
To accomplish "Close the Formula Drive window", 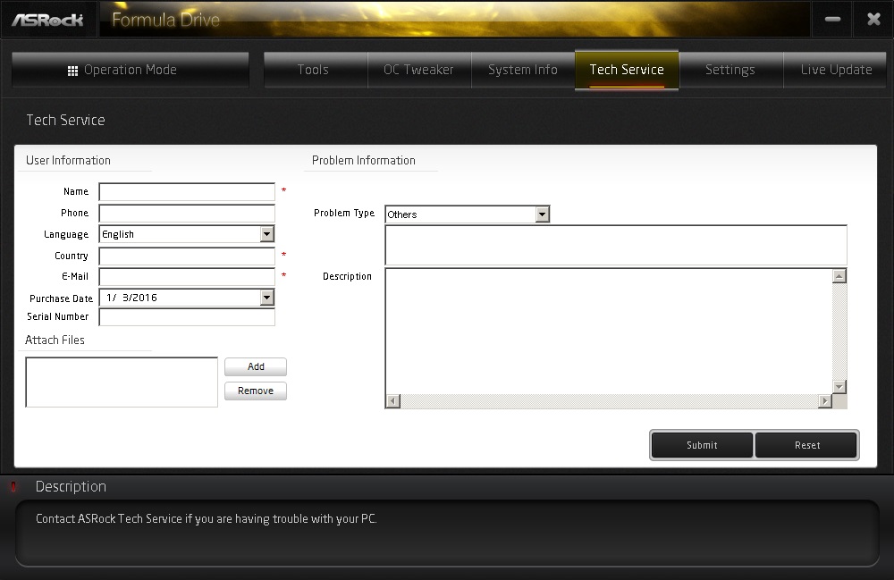I will coord(873,20).
